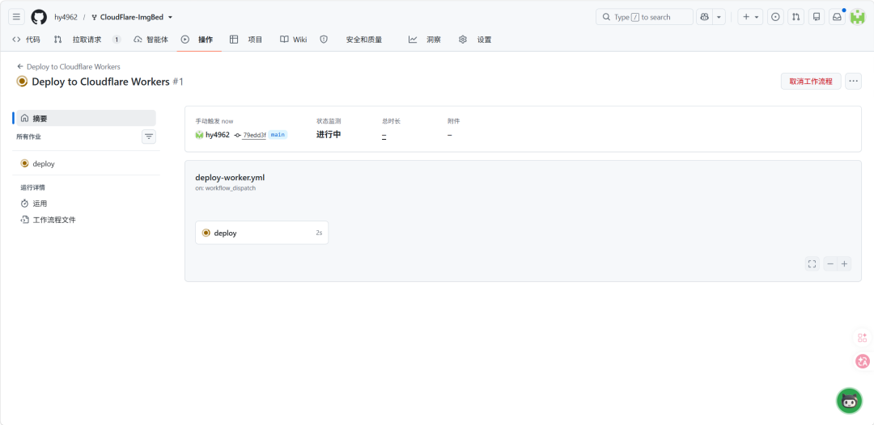Image resolution: width=874 pixels, height=425 pixels.
Task: Click the 总时长 dash value
Action: tap(384, 136)
